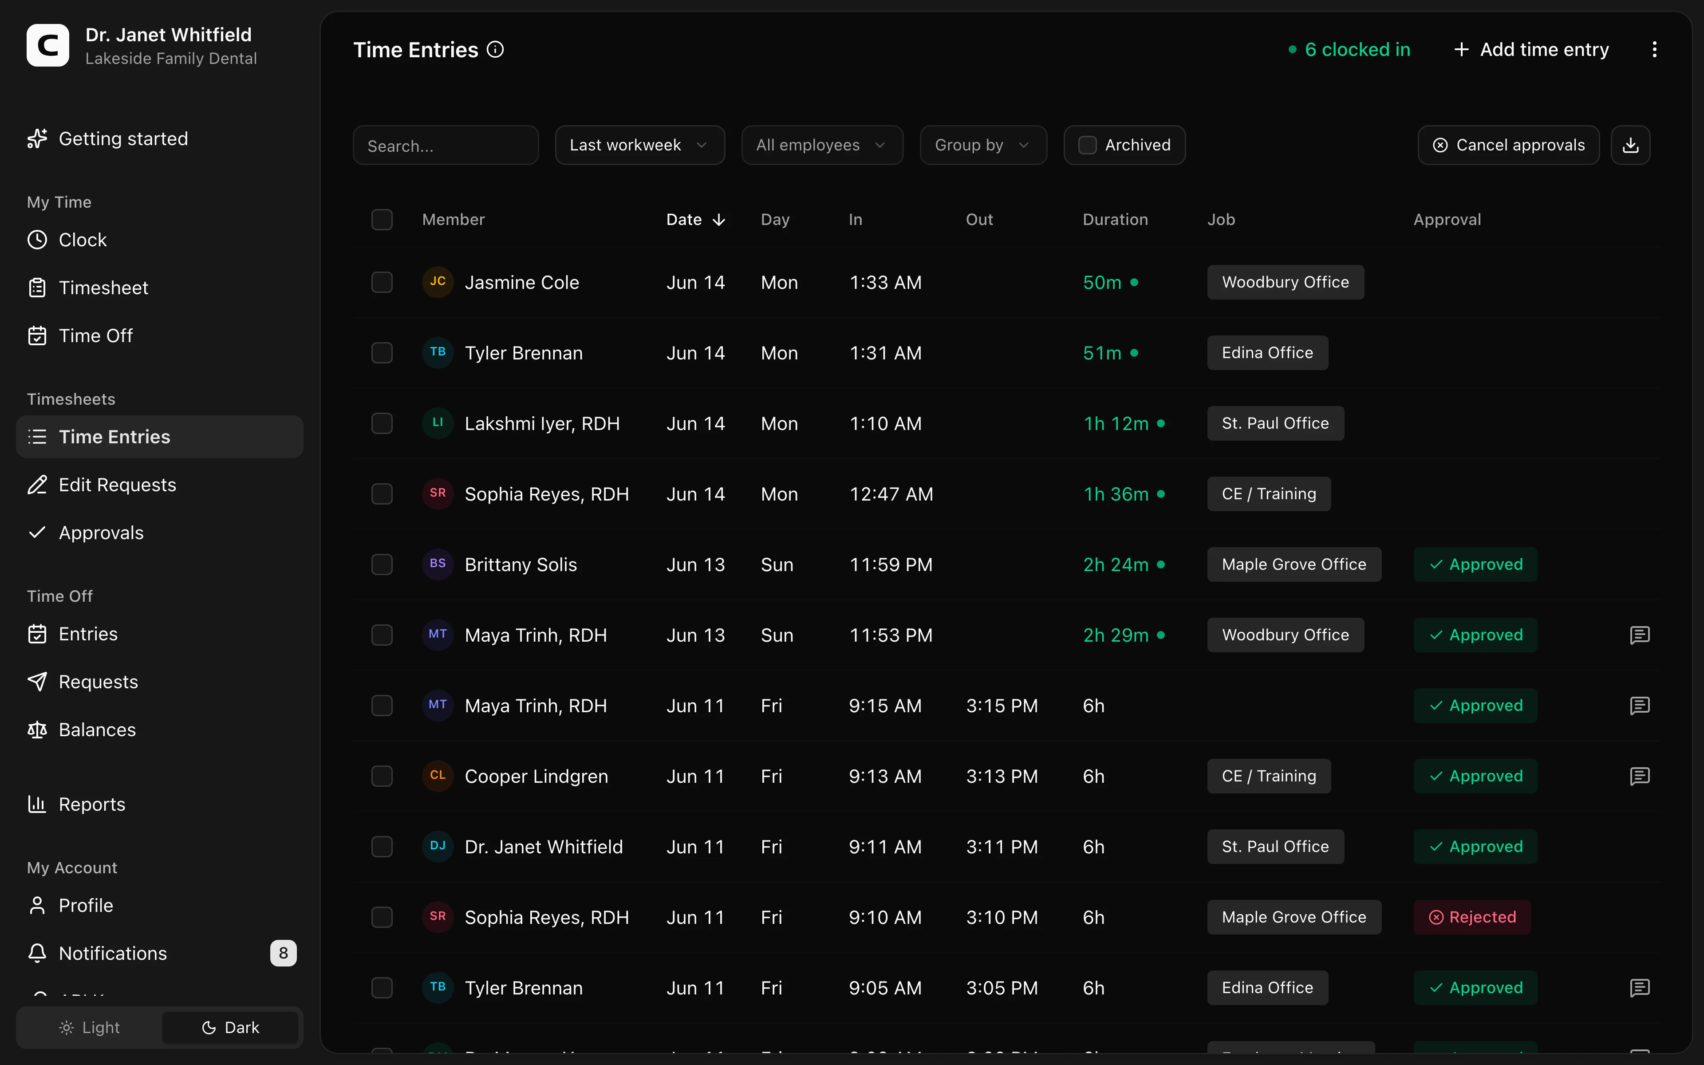Viewport: 1704px width, 1065px height.
Task: Select the Jasmine Cole row checkbox
Action: (x=383, y=283)
